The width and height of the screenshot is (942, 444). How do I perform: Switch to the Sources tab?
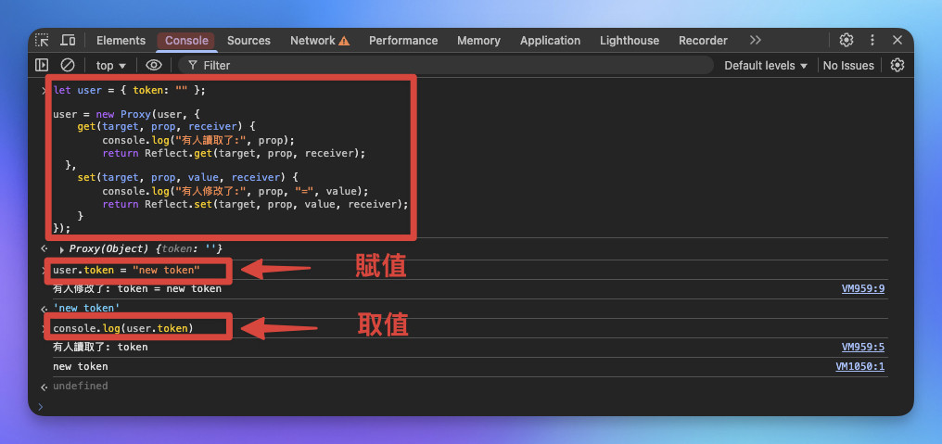[248, 40]
